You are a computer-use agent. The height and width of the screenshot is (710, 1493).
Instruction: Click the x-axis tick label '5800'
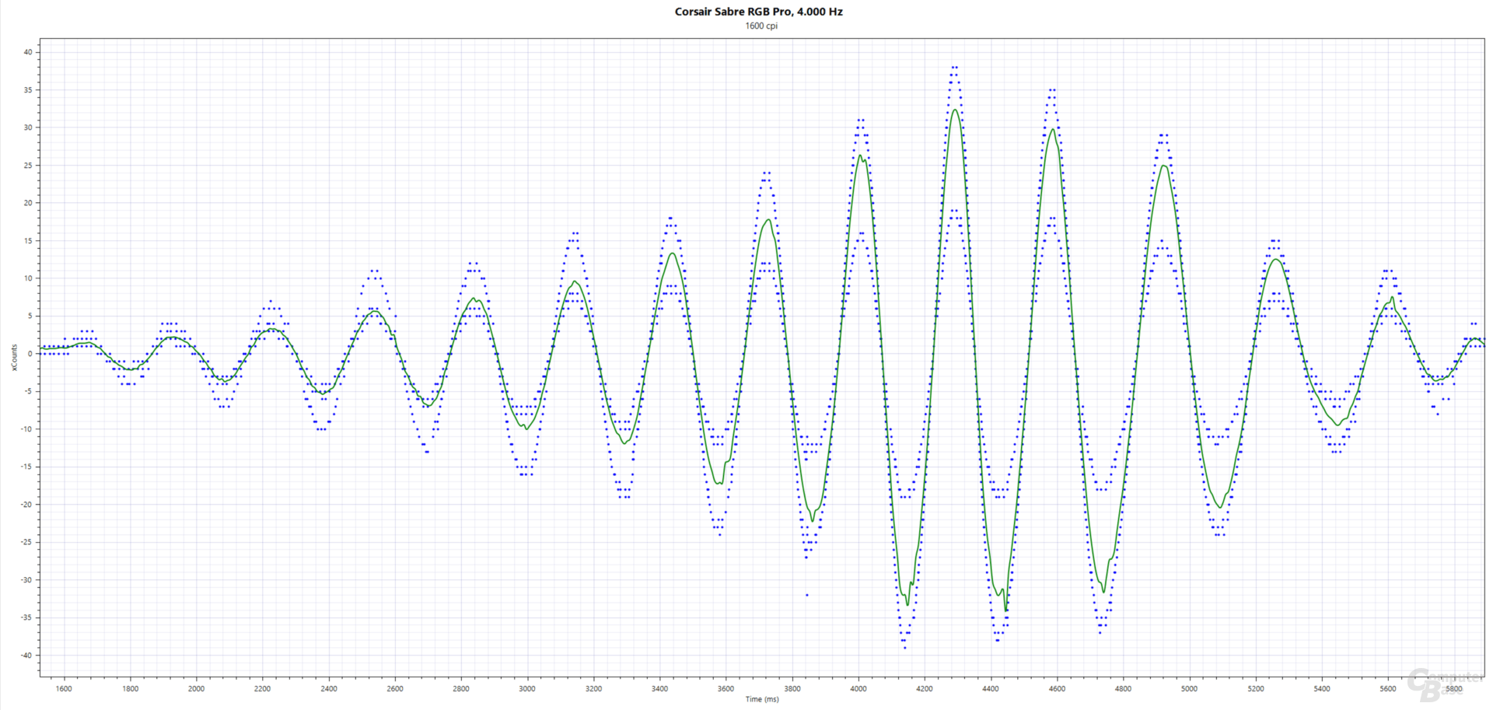click(x=1454, y=688)
